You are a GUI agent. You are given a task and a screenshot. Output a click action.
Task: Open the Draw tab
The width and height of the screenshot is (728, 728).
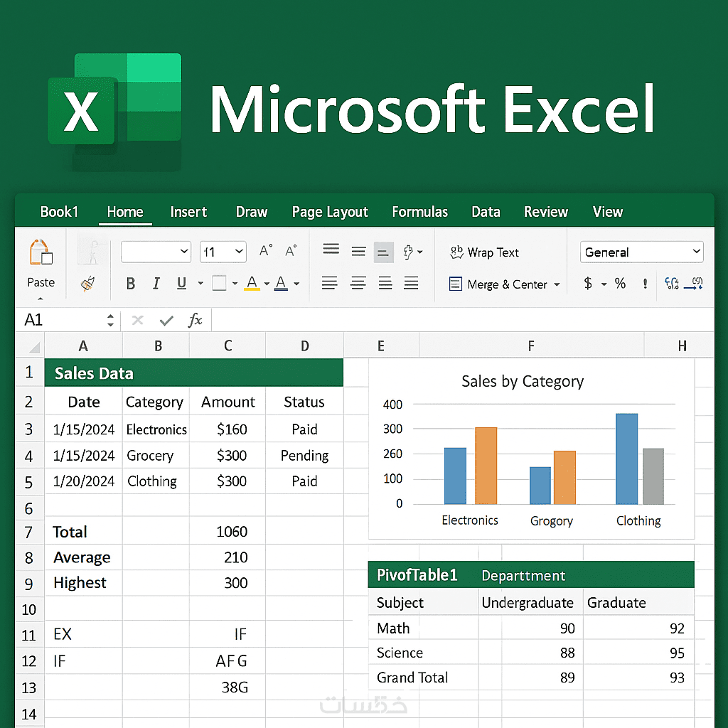tap(252, 212)
